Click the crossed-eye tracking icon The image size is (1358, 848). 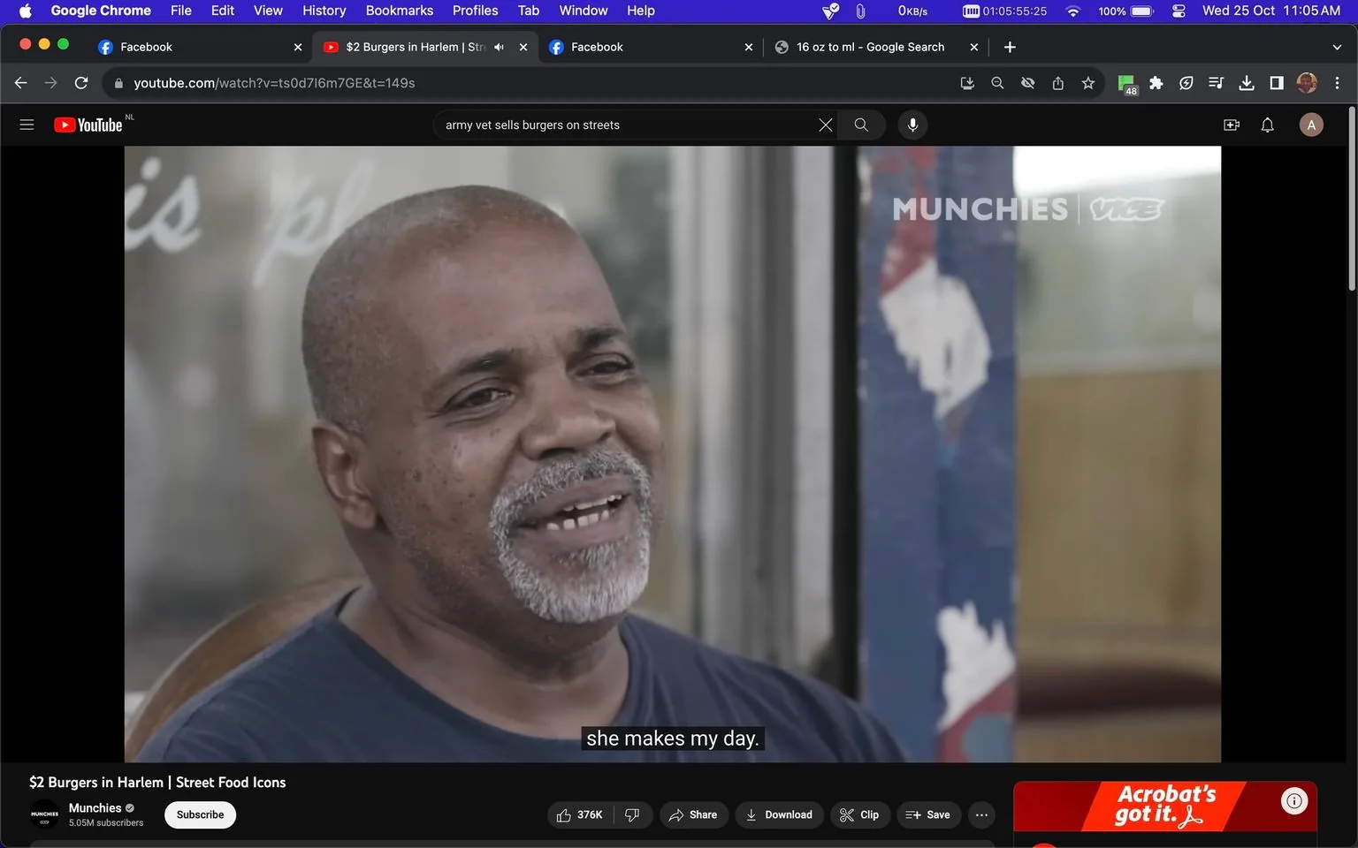[1027, 83]
